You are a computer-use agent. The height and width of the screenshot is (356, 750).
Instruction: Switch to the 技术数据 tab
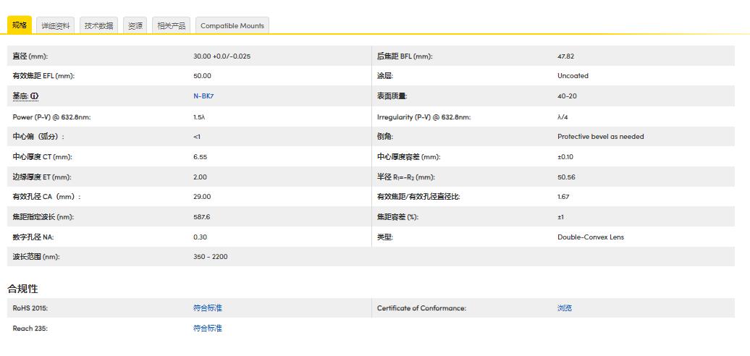tap(99, 26)
